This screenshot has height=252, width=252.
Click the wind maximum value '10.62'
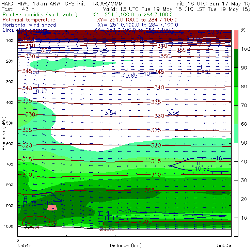(202, 169)
